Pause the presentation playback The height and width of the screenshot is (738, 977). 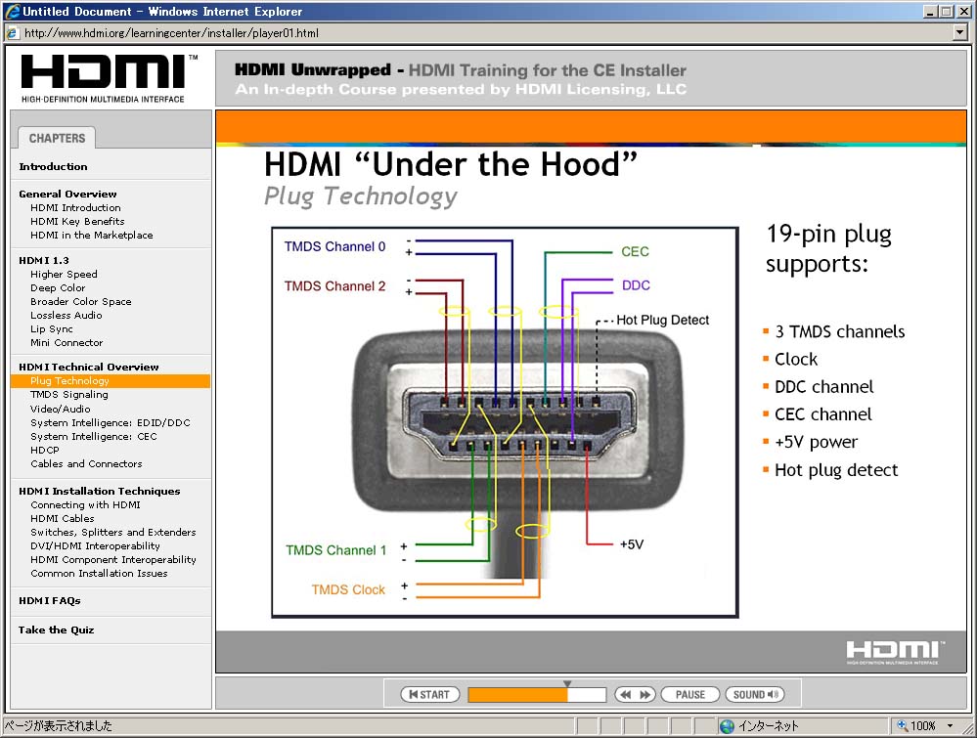coord(689,694)
